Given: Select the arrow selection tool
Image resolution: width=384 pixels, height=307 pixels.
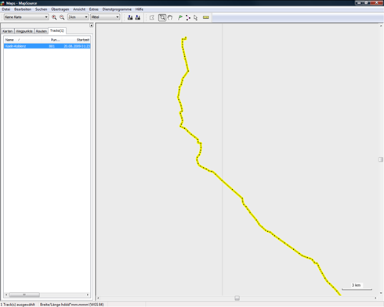Looking at the screenshot, I should click(196, 17).
